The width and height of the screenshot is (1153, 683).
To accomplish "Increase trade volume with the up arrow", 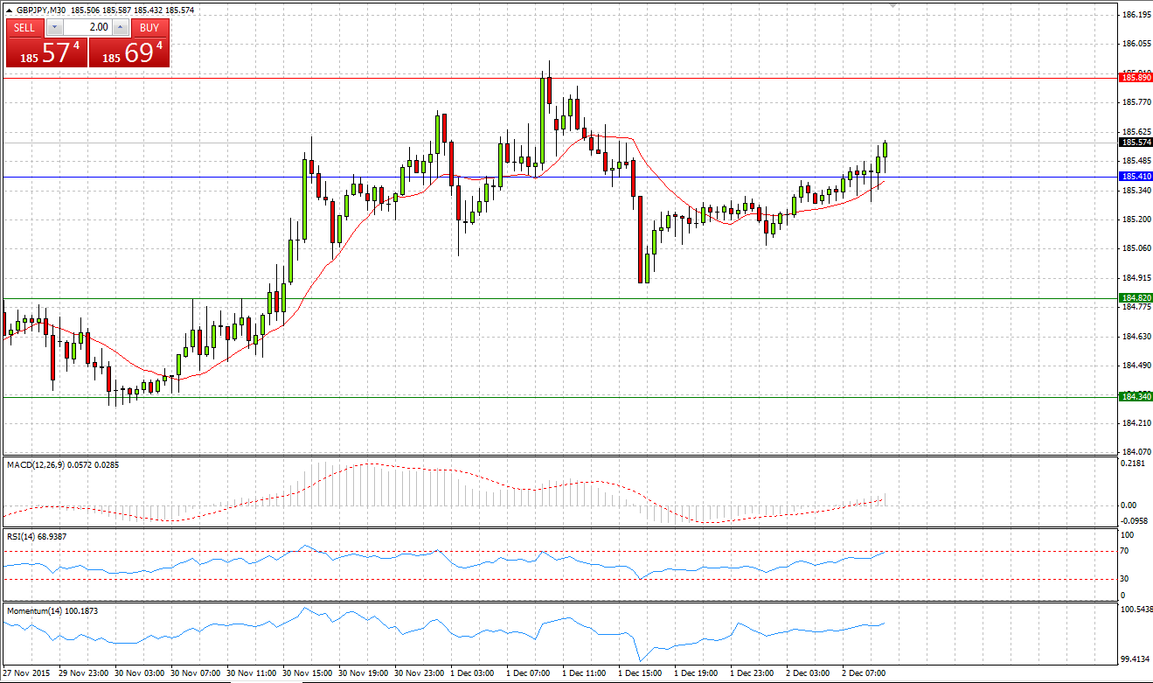I will 121,27.
